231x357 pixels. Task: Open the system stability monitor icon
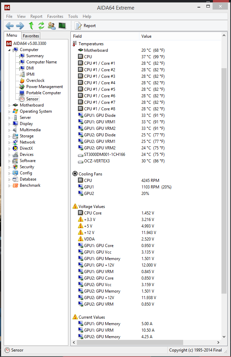[x=62, y=26]
